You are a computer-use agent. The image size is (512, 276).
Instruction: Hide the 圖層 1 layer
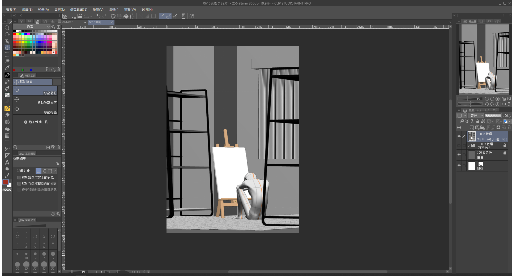(x=459, y=155)
